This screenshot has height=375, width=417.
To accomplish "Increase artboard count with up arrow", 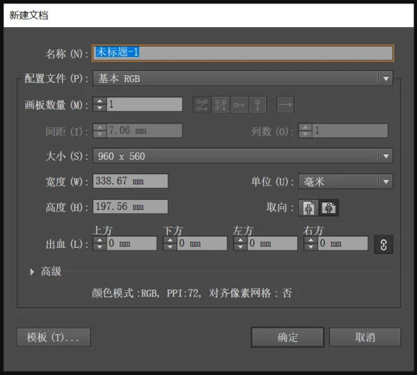I will pos(99,101).
